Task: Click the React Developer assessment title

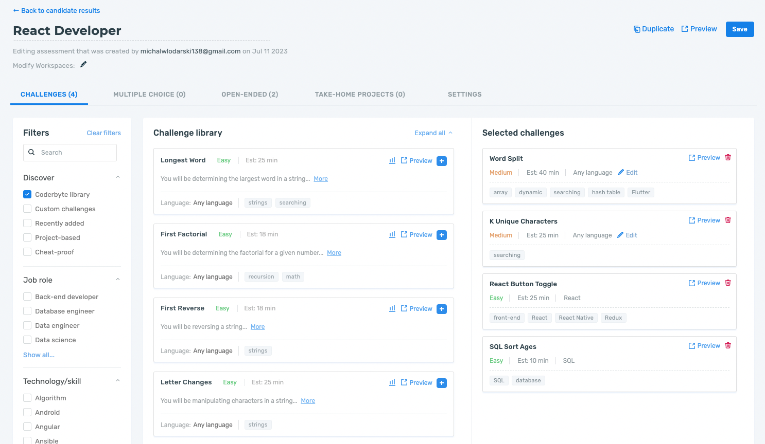Action: (67, 31)
